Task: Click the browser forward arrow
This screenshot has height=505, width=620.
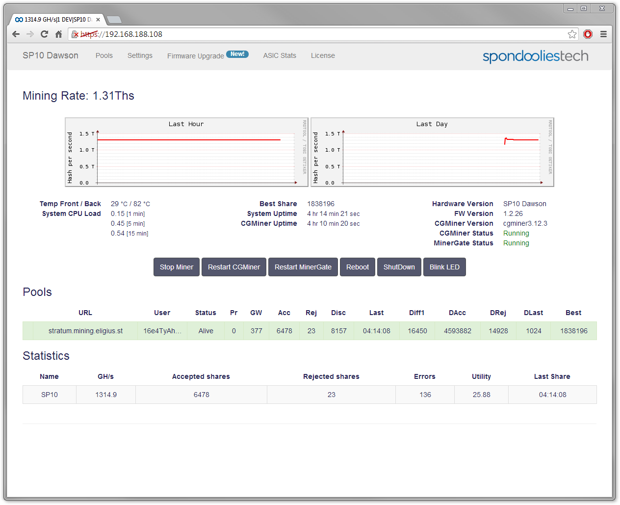Action: tap(30, 34)
